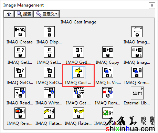This screenshot has height=133, width=158.
Task: Select the IMAQ Dispose trash can icon
Action: 49,32
